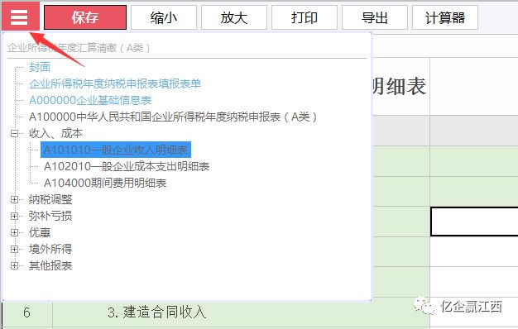Expand the 优惠 node

pyautogui.click(x=14, y=232)
